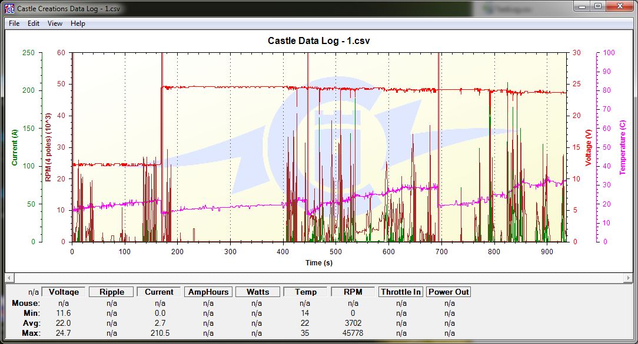Toggle the Power Out series button
Image resolution: width=638 pixels, height=344 pixels.
[x=448, y=292]
